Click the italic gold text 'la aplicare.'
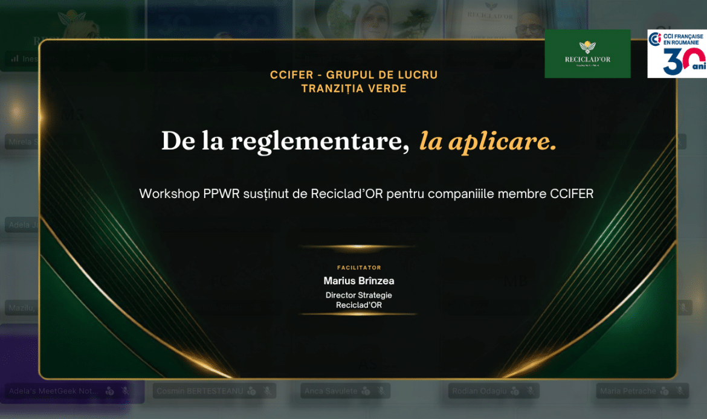 tap(488, 141)
